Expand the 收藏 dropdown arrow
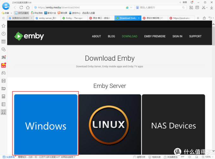 pyautogui.click(x=11, y=13)
